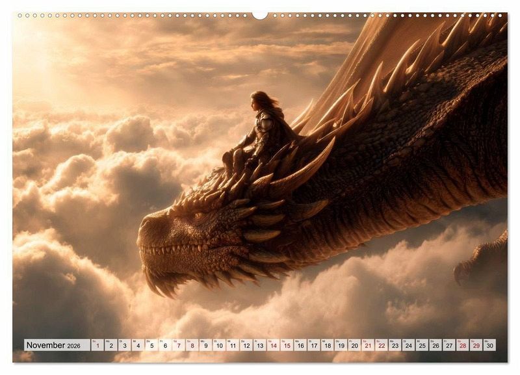This screenshot has width=520, height=375.
Task: Click day 8 in the date row
Action: tap(192, 345)
